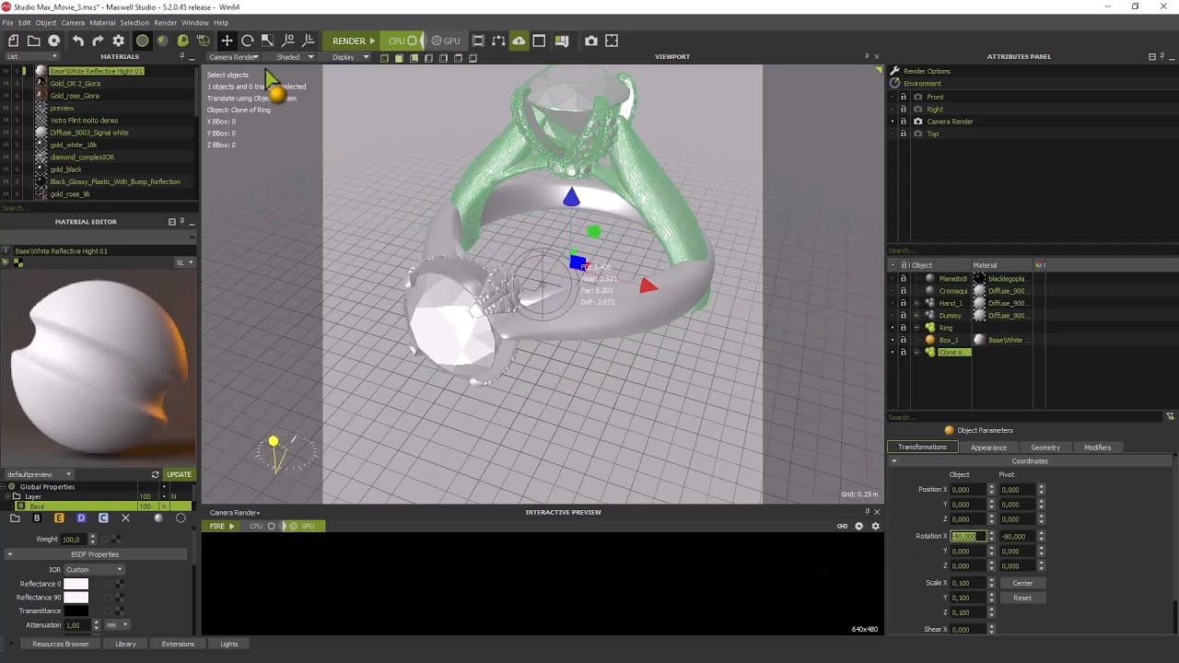Click the Reflectance 0 color swatch
Viewport: 1179px width, 663px height.
pos(76,584)
